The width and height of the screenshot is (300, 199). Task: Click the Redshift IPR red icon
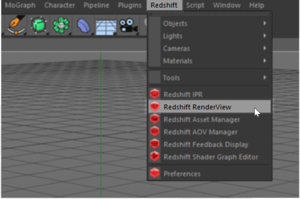(x=155, y=94)
